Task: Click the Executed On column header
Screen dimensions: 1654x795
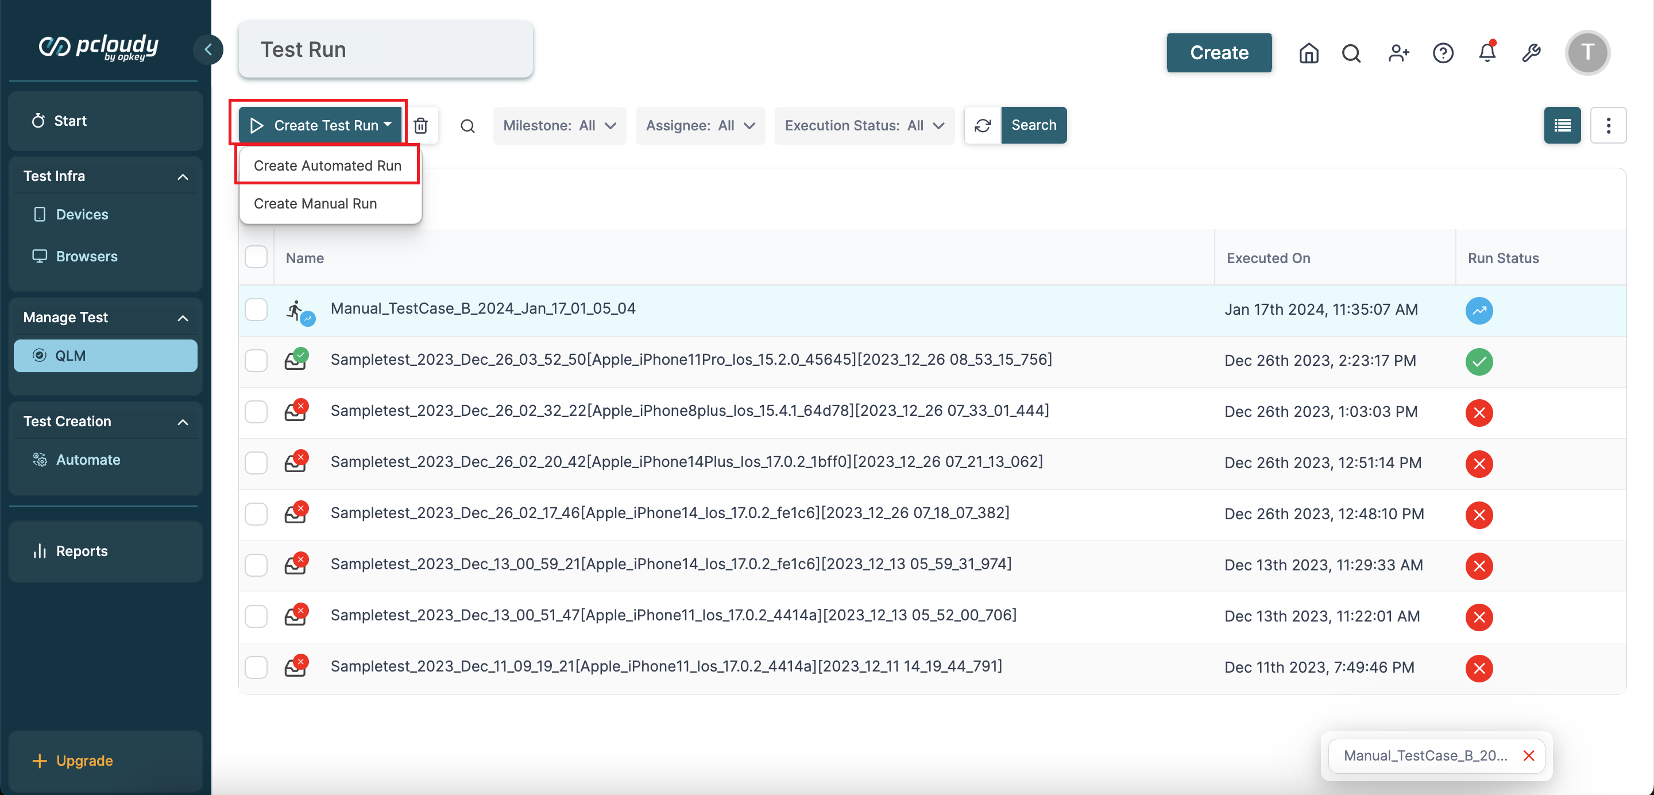Action: pyautogui.click(x=1268, y=258)
